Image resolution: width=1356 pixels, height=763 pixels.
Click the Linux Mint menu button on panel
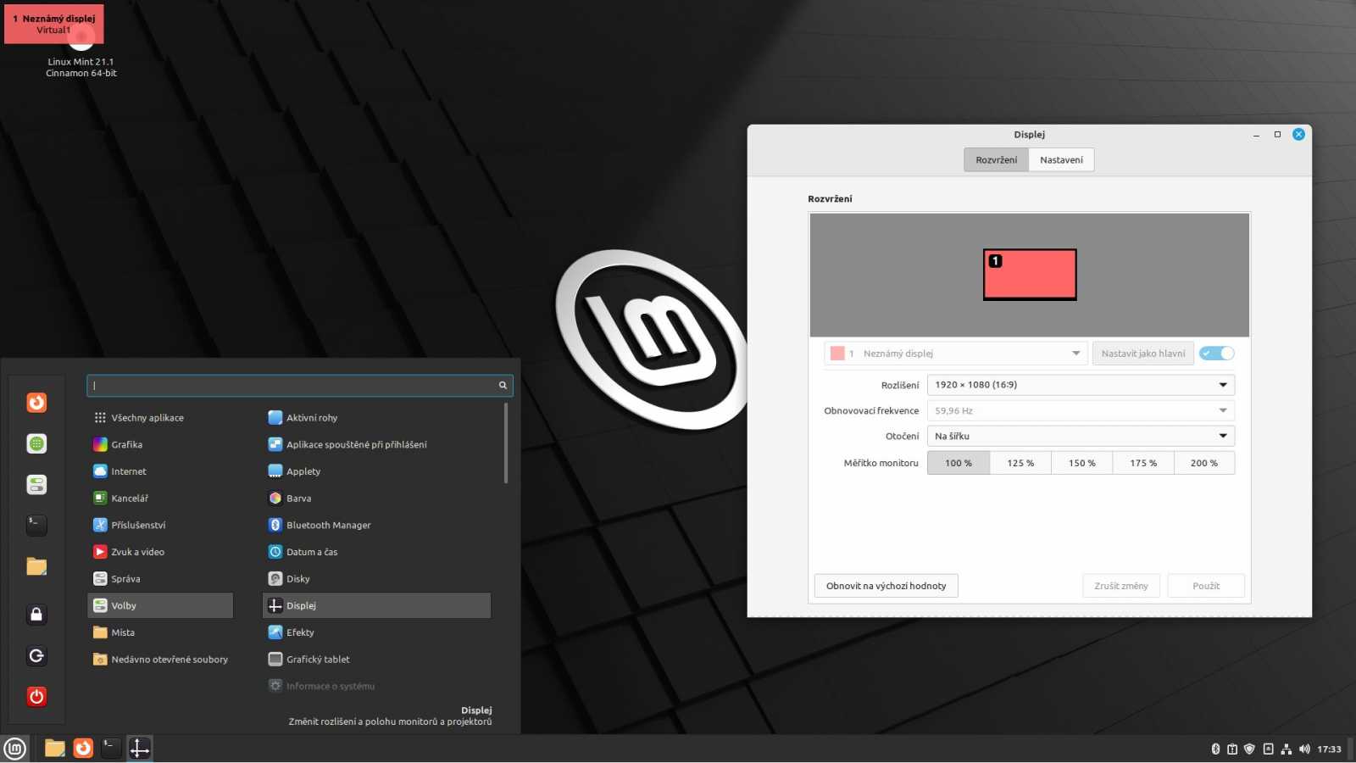click(15, 749)
